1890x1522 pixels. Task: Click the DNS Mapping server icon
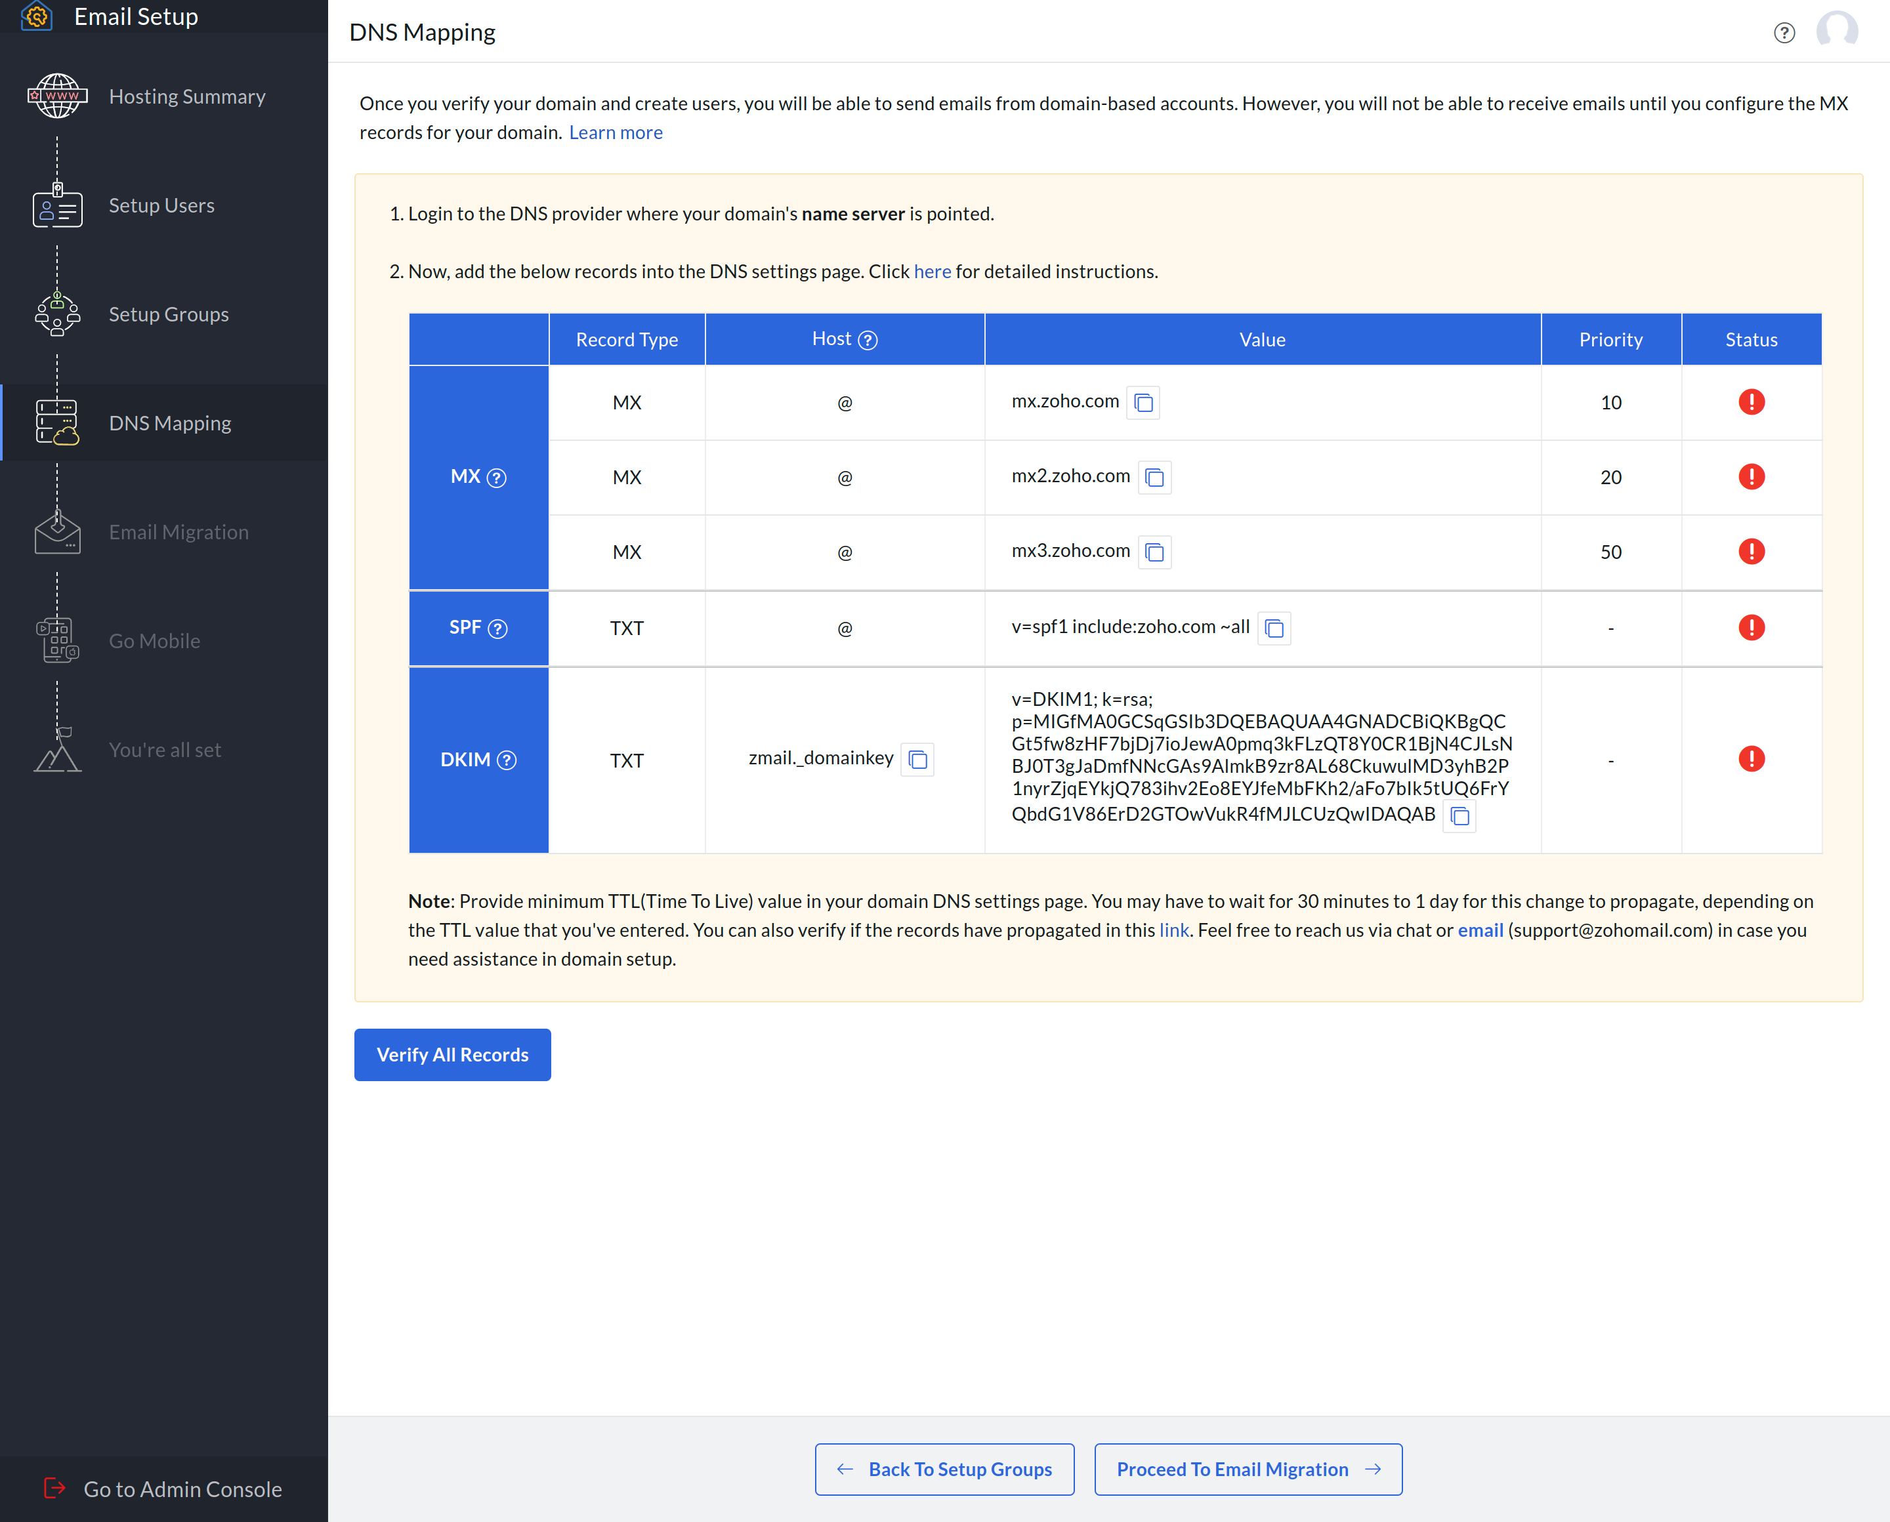coord(58,422)
